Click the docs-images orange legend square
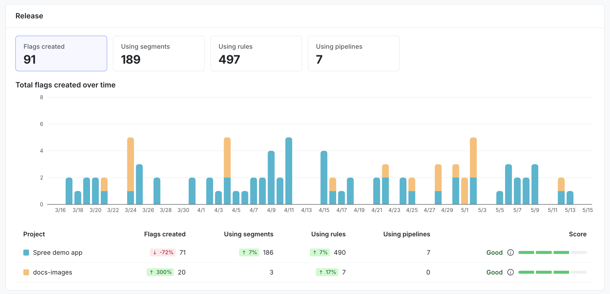The width and height of the screenshot is (610, 294). [x=26, y=272]
